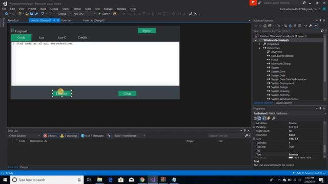Click the notifications flag icon in title bar
This screenshot has width=328, height=184.
253,3
